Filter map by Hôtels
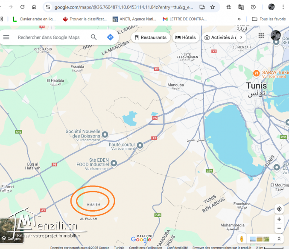Image resolution: width=289 pixels, height=249 pixels. pyautogui.click(x=186, y=37)
